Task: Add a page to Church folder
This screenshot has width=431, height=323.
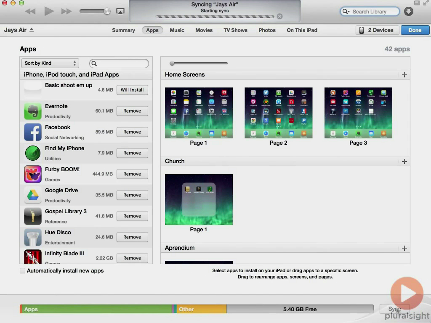Action: click(x=404, y=161)
